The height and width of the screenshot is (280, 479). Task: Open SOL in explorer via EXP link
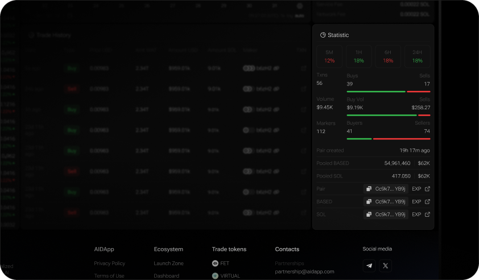click(420, 215)
